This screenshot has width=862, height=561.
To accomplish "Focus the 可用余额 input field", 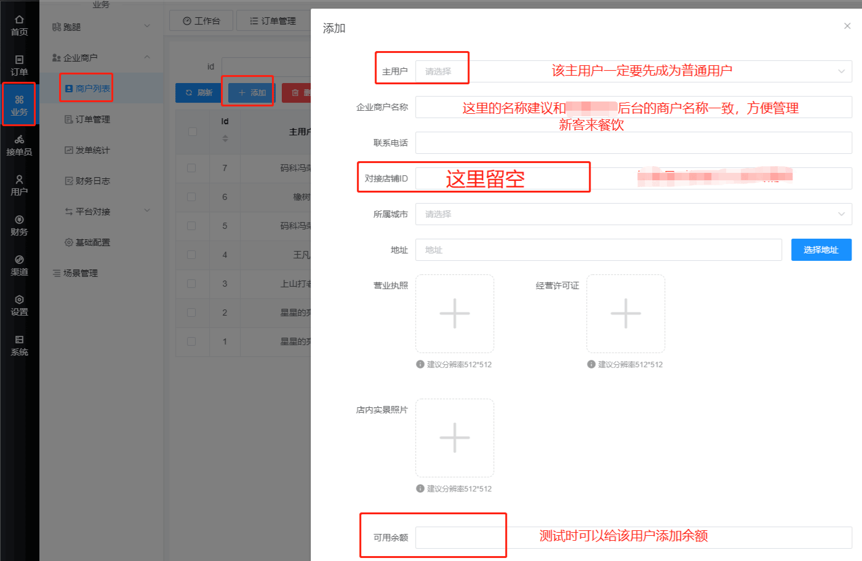I will pyautogui.click(x=633, y=538).
